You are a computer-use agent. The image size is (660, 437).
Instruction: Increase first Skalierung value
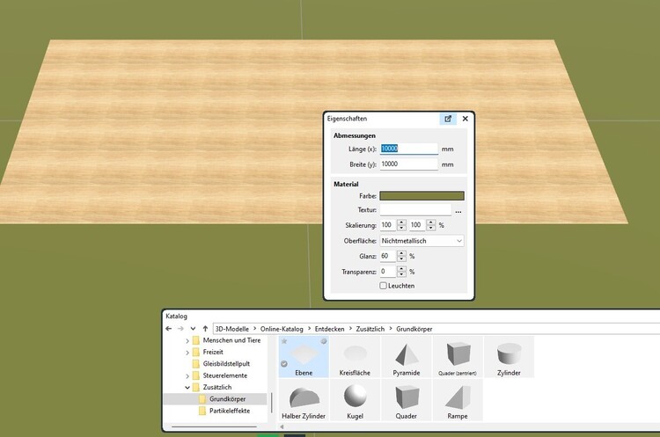401,222
